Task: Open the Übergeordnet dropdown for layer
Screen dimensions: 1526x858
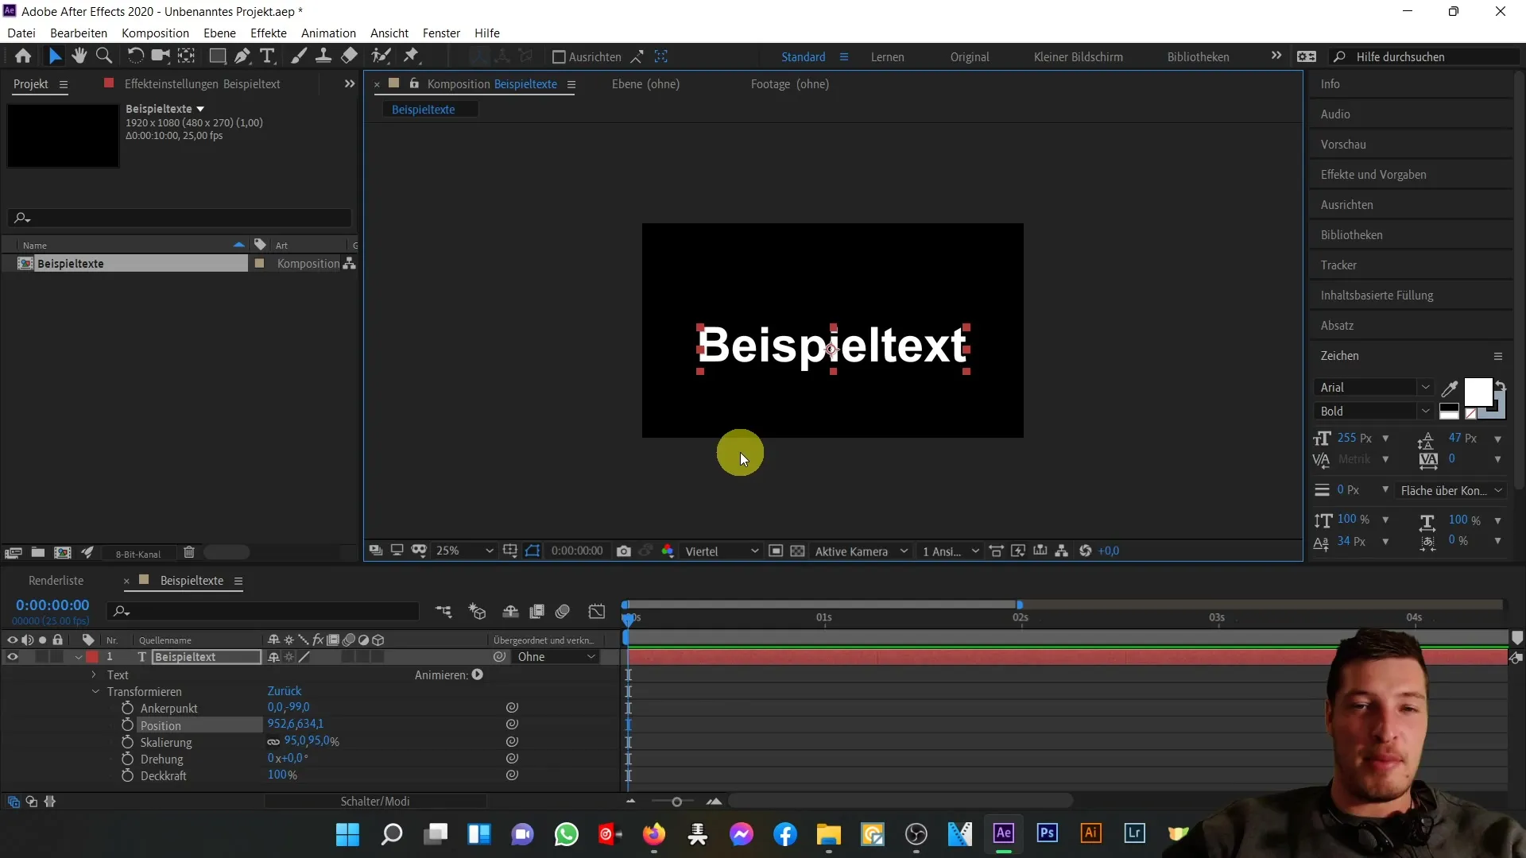Action: (556, 657)
